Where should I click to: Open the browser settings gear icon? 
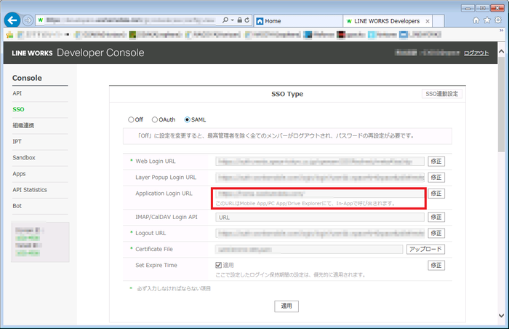pos(498,20)
